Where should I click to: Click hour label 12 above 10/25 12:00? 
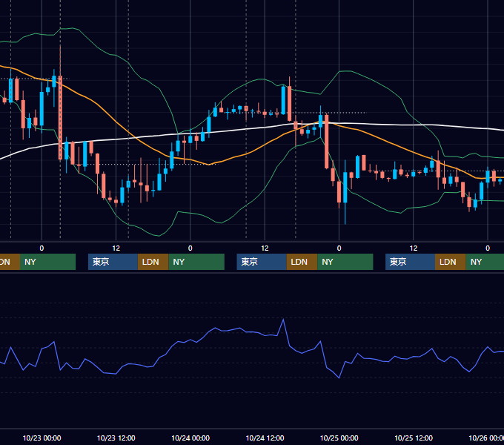414,248
